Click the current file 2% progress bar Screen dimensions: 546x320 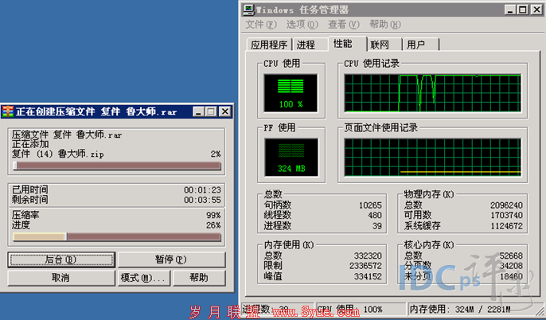tap(117, 166)
